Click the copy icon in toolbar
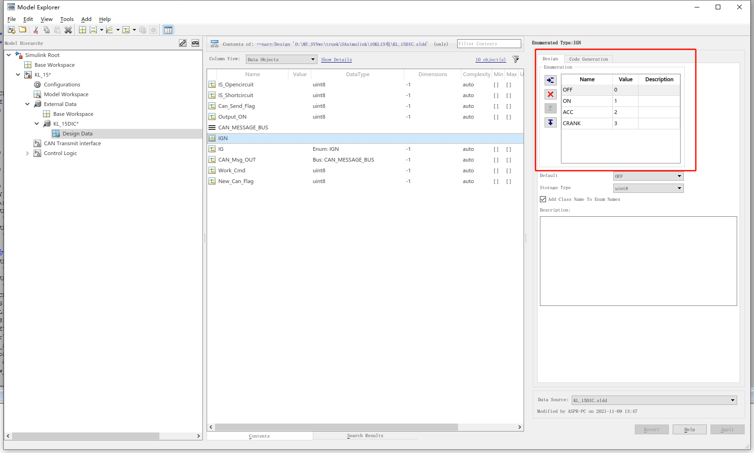 [x=47, y=30]
